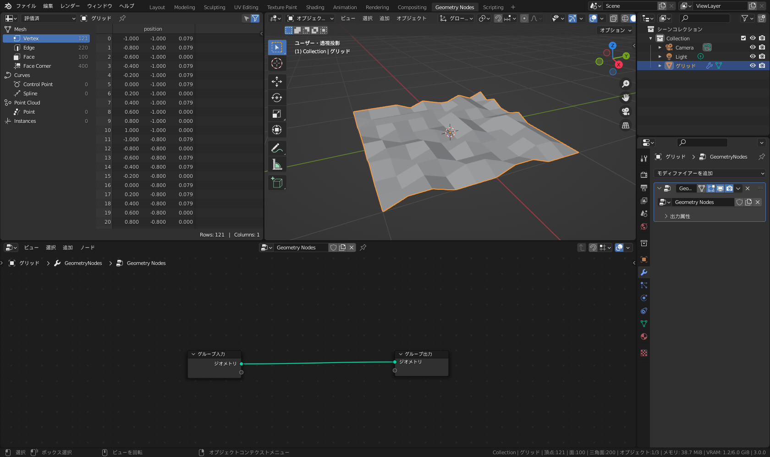Toggle visibility of the Light object
This screenshot has width=770, height=457.
pyautogui.click(x=753, y=57)
